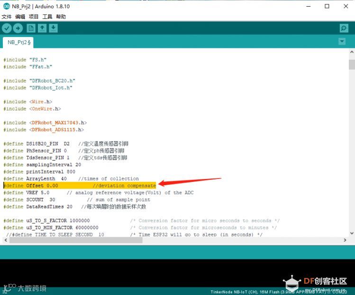Open the 帮助 menu
Viewport: 355px width, 295px height.
click(x=61, y=17)
